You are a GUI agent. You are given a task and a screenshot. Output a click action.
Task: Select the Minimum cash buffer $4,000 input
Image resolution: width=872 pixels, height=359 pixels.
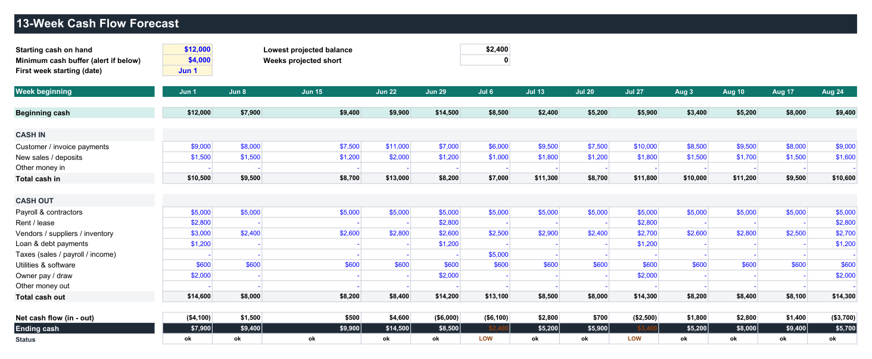pyautogui.click(x=187, y=60)
